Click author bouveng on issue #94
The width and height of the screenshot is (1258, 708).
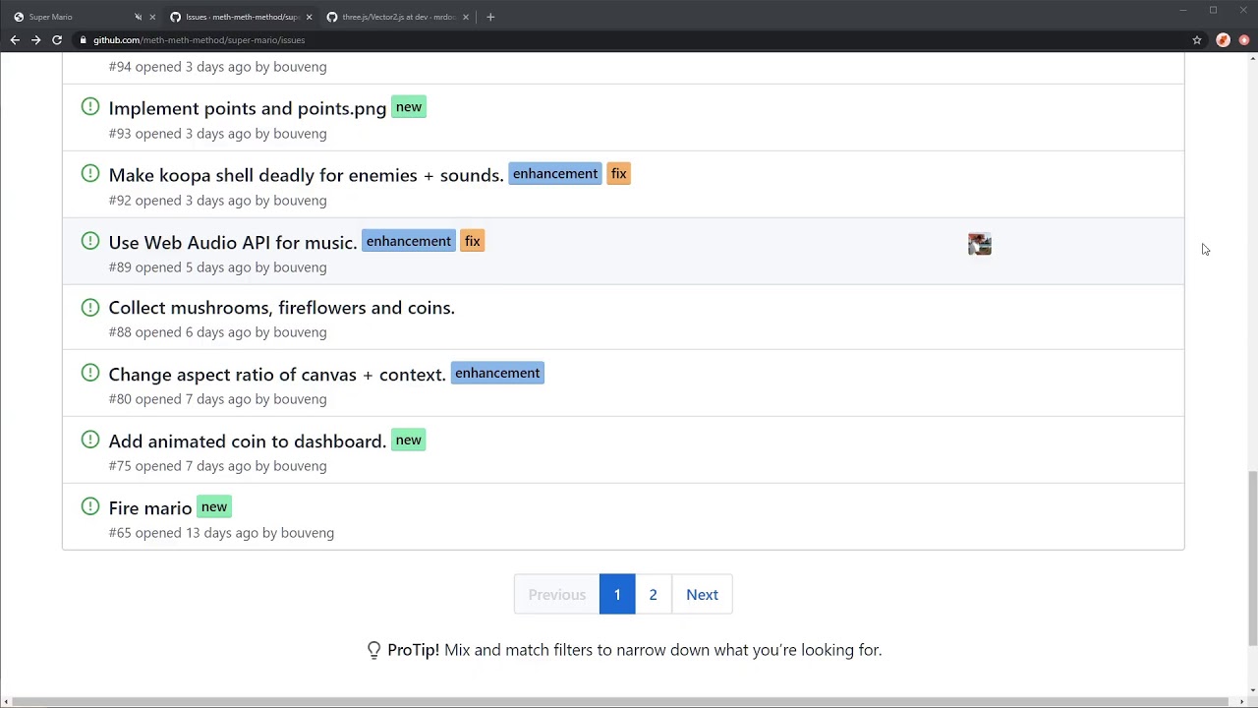(x=300, y=67)
